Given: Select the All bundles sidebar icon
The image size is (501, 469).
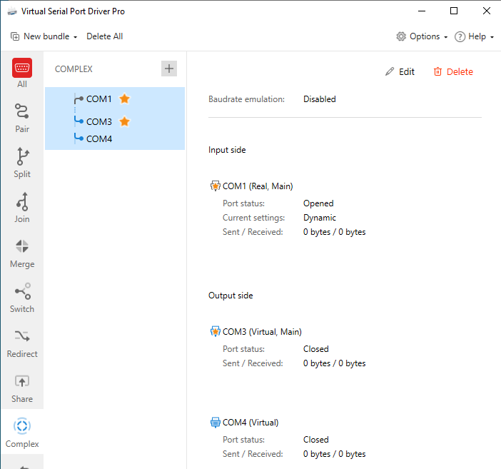Looking at the screenshot, I should point(22,73).
